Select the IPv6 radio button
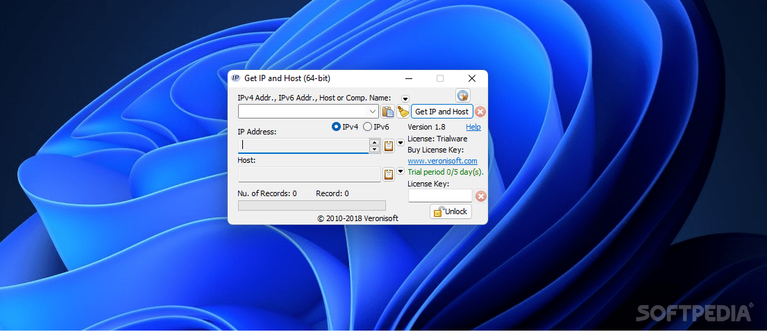 click(367, 127)
